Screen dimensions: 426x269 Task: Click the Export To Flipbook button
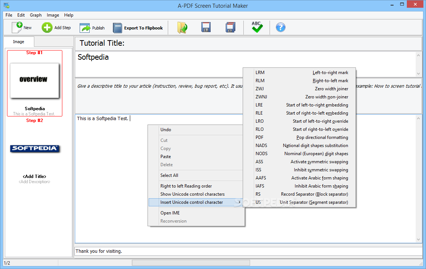(x=138, y=28)
